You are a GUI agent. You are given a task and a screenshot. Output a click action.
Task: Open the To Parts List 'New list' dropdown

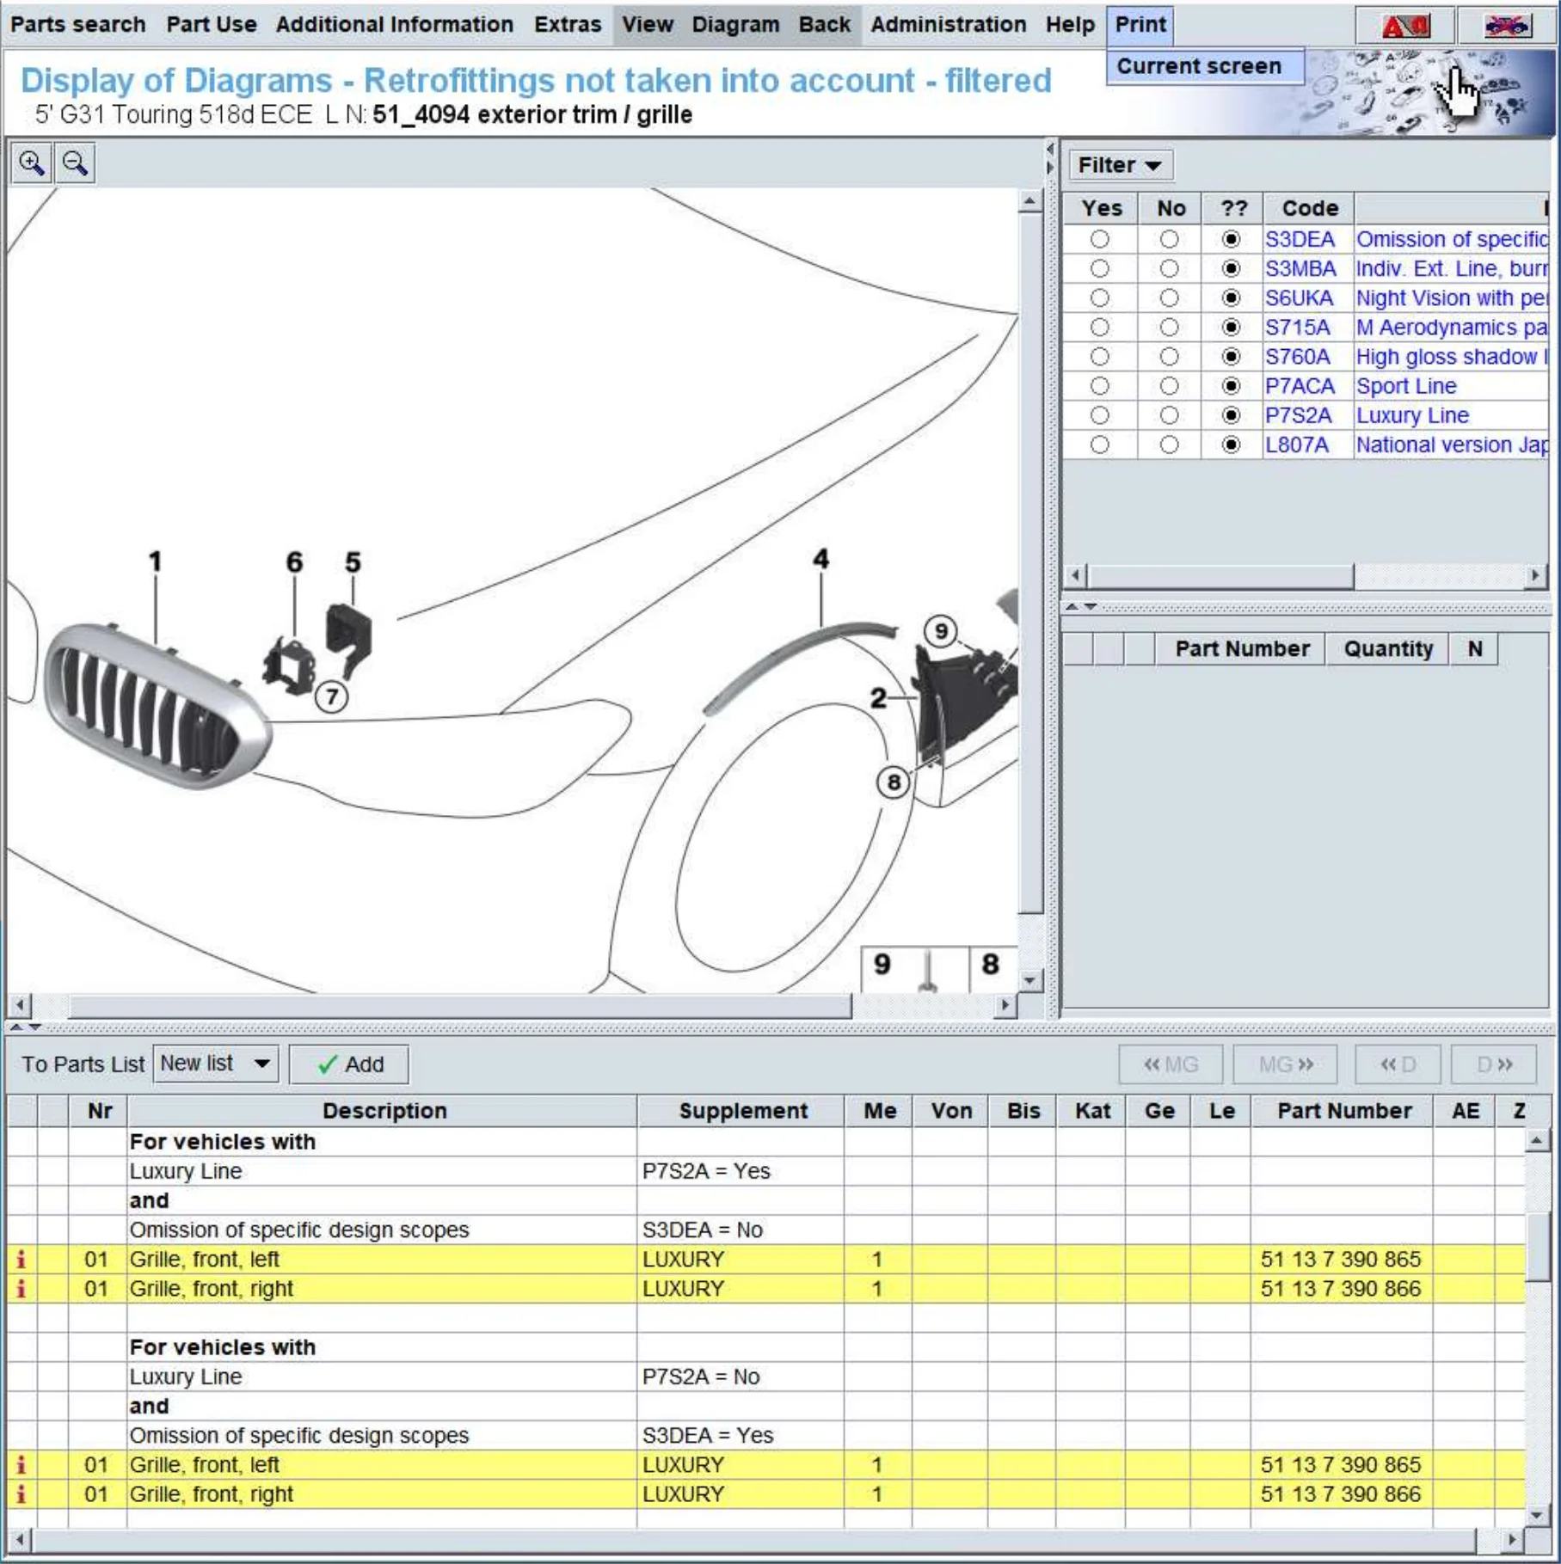[x=216, y=1064]
